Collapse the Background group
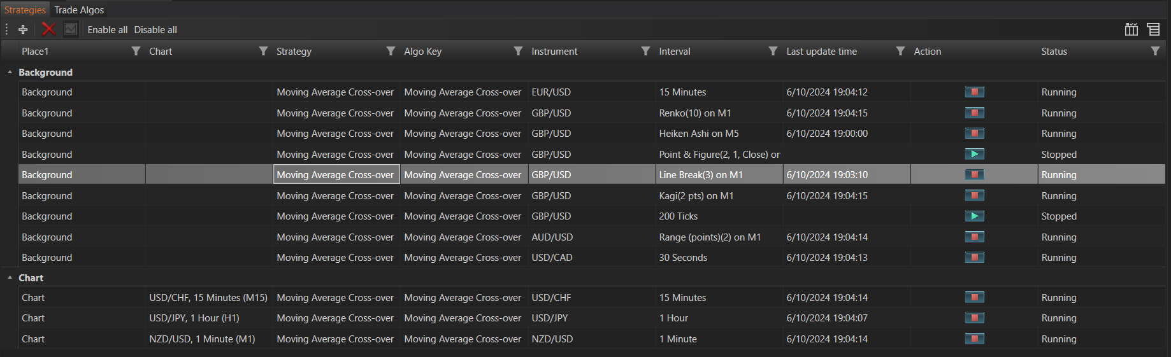1171x357 pixels. 10,73
